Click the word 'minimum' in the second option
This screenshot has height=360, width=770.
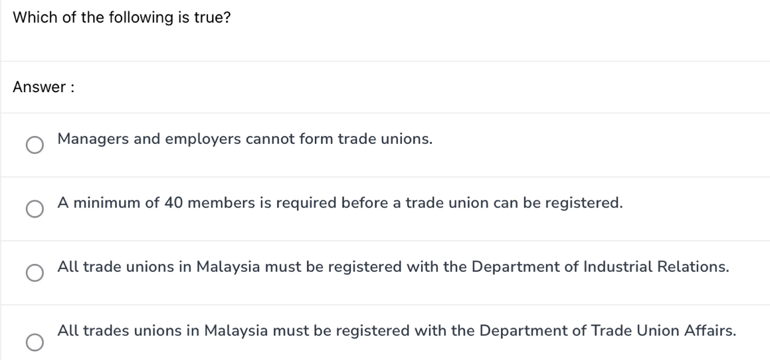pos(106,203)
